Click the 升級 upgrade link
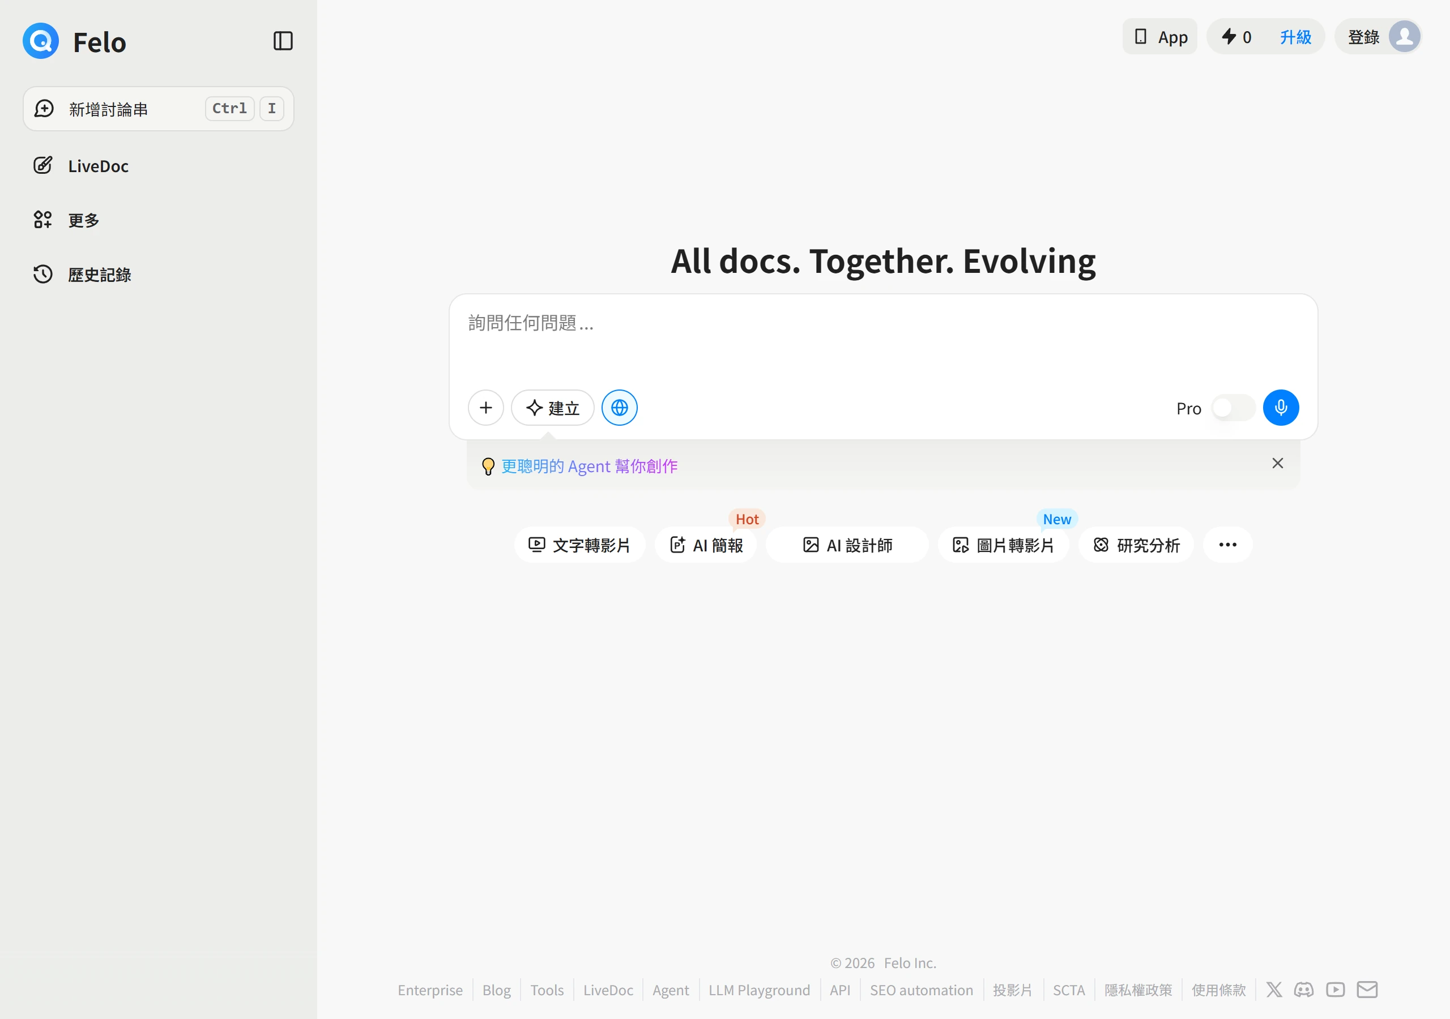Viewport: 1450px width, 1019px height. click(1295, 37)
